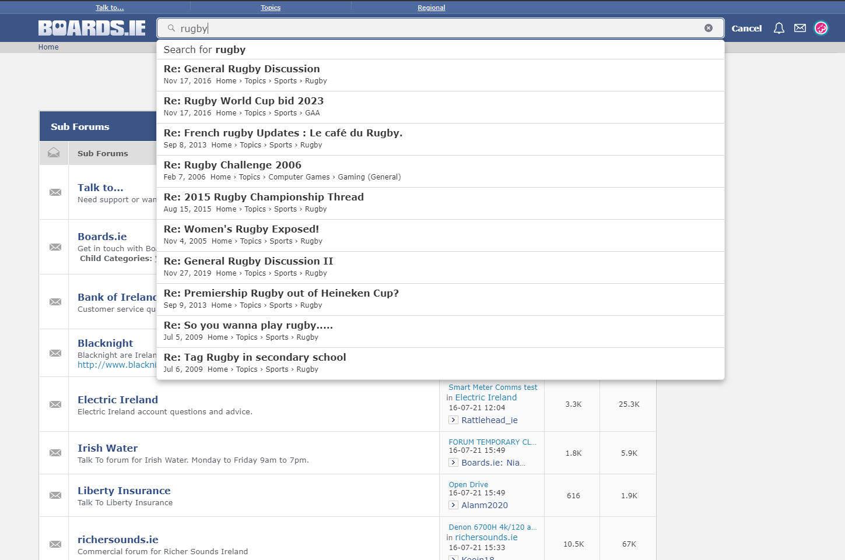Click the notifications bell icon
The width and height of the screenshot is (845, 560).
pos(779,29)
